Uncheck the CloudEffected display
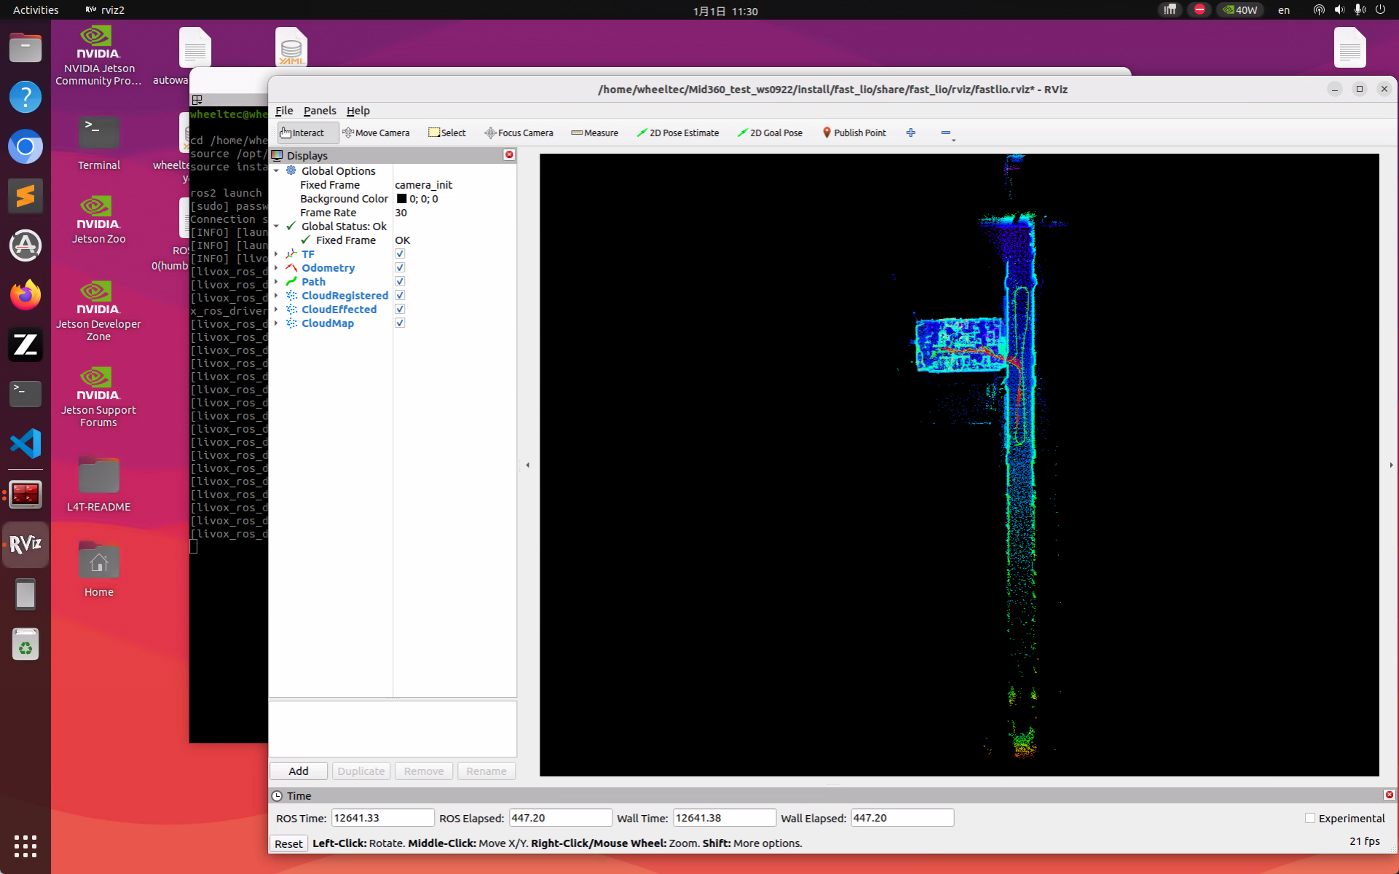1399x874 pixels. (x=400, y=309)
